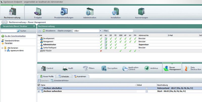Viewport: 202px width, 102px height.
Task: Click the PM column header
Action: pyautogui.click(x=135, y=35)
